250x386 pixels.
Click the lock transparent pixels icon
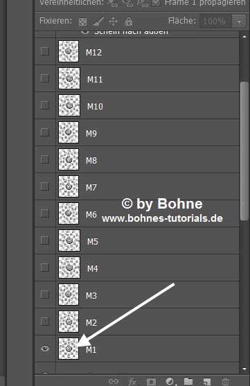pyautogui.click(x=82, y=21)
